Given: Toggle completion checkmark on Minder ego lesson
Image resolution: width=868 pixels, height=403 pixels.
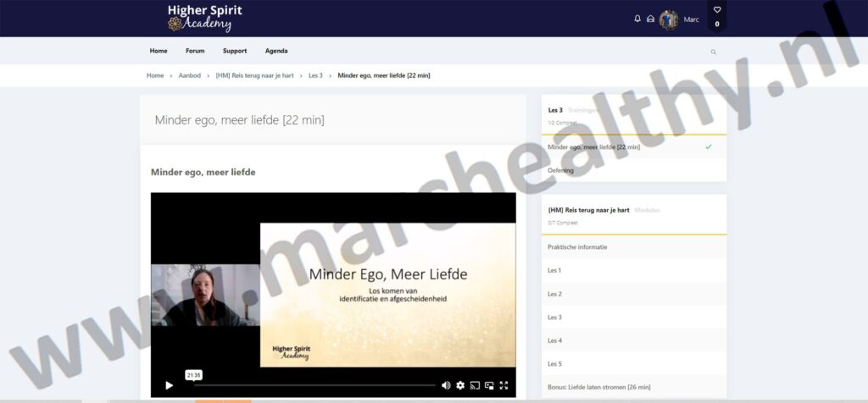Looking at the screenshot, I should pyautogui.click(x=708, y=146).
